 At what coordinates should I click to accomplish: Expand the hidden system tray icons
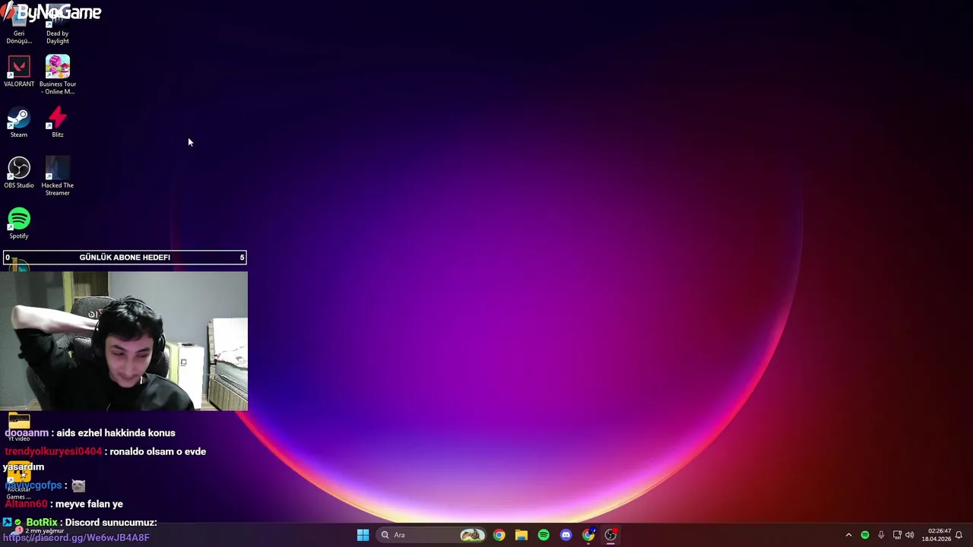coord(848,535)
